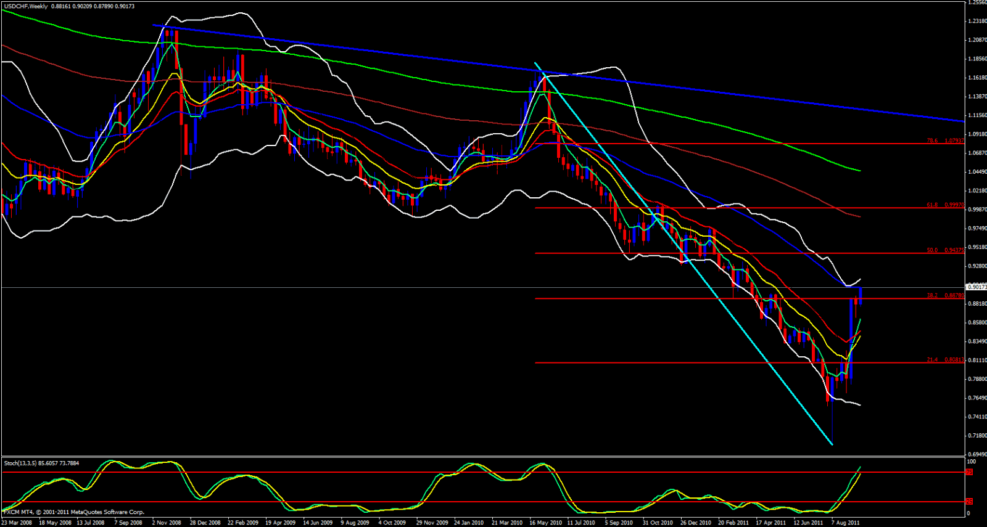Click price scale value 1.09180
The width and height of the screenshot is (987, 527).
click(977, 134)
